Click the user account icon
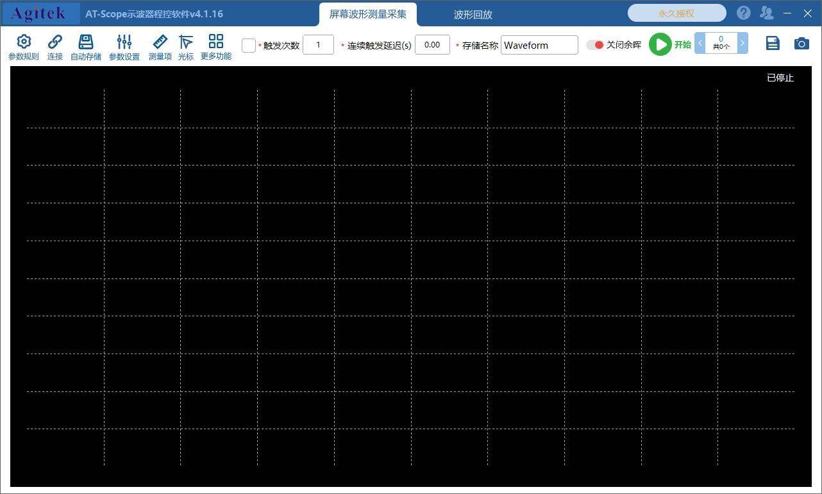Viewport: 822px width, 494px height. (766, 13)
